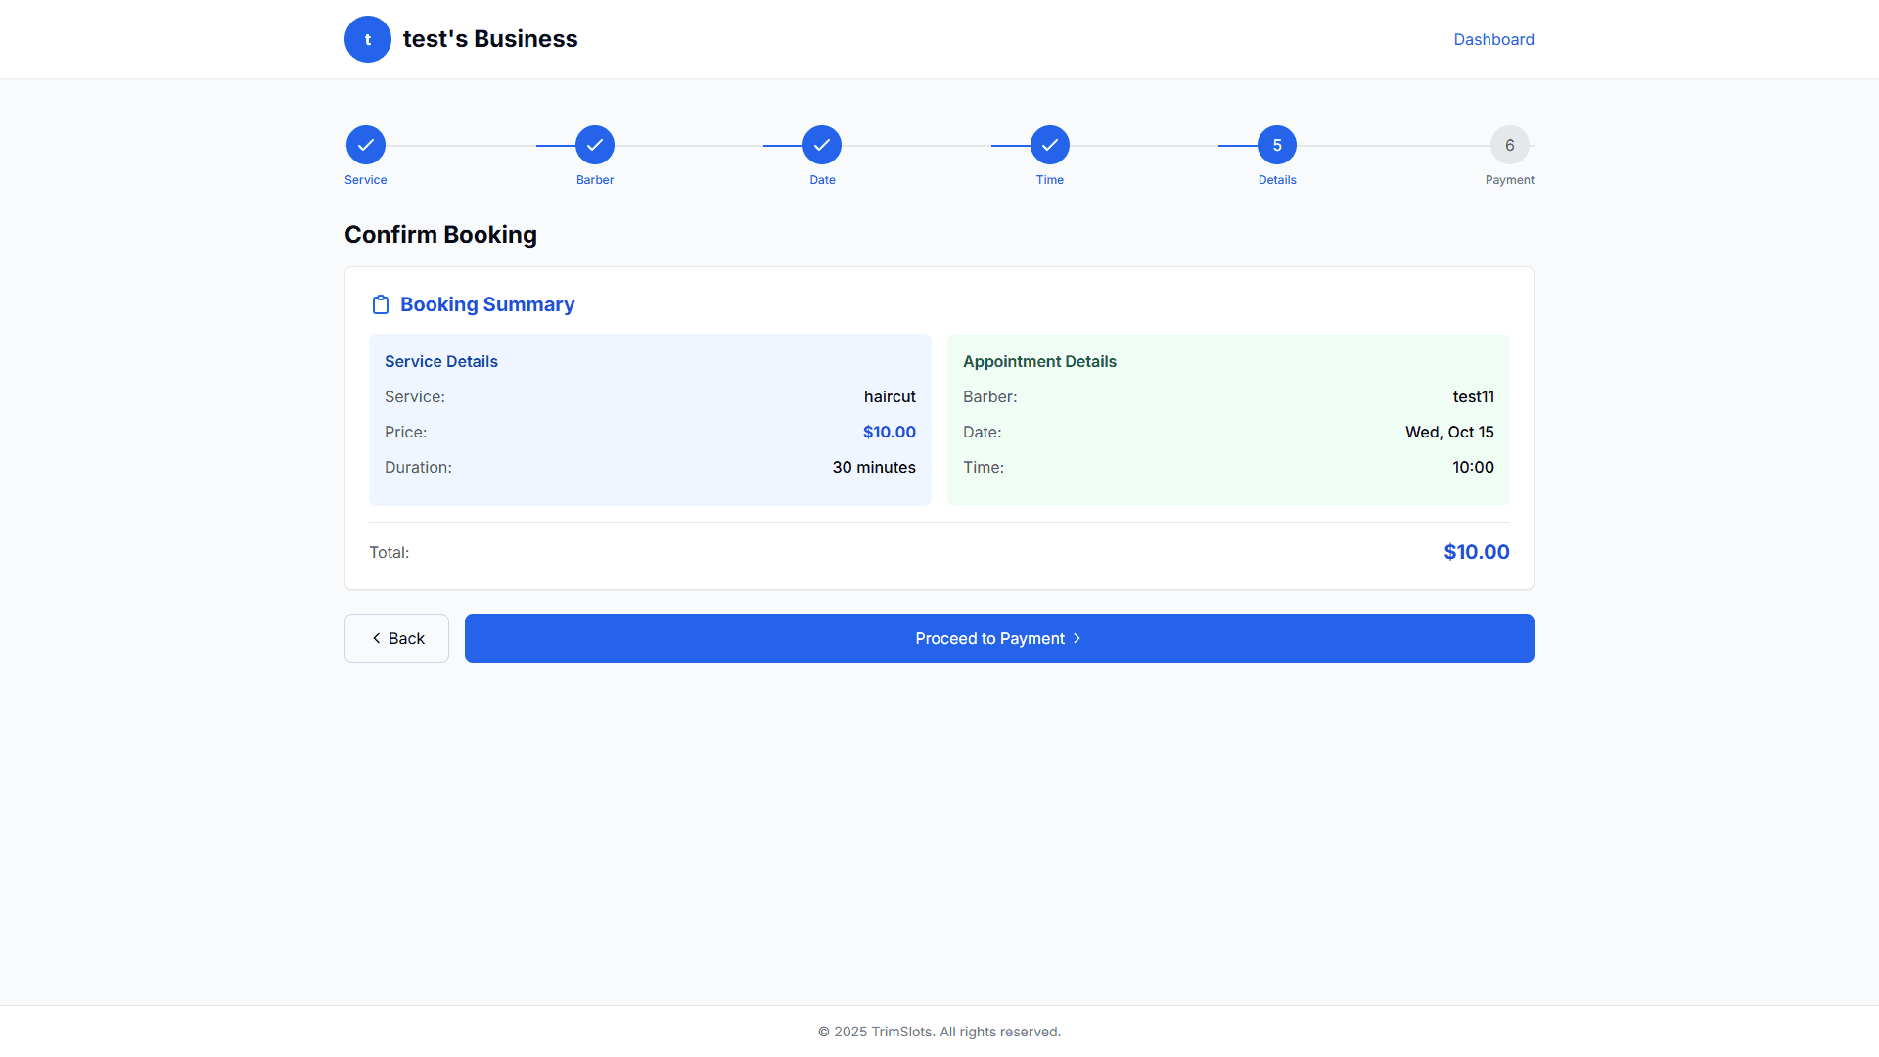Viewport: 1879px width, 1057px height.
Task: Click the Appointment Details panel heading
Action: [1039, 361]
